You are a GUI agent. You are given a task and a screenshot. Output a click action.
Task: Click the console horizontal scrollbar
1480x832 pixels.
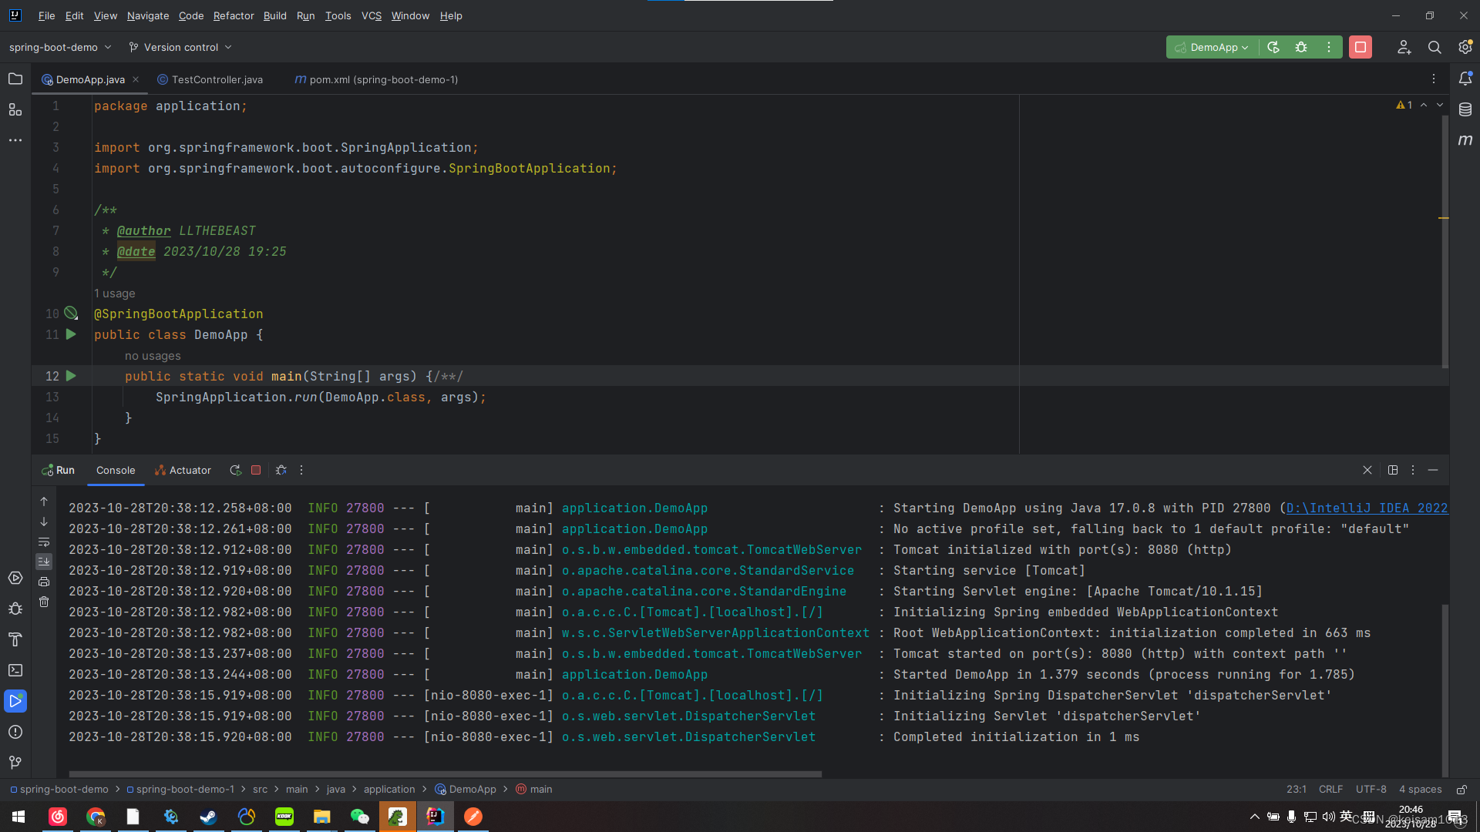pyautogui.click(x=446, y=773)
